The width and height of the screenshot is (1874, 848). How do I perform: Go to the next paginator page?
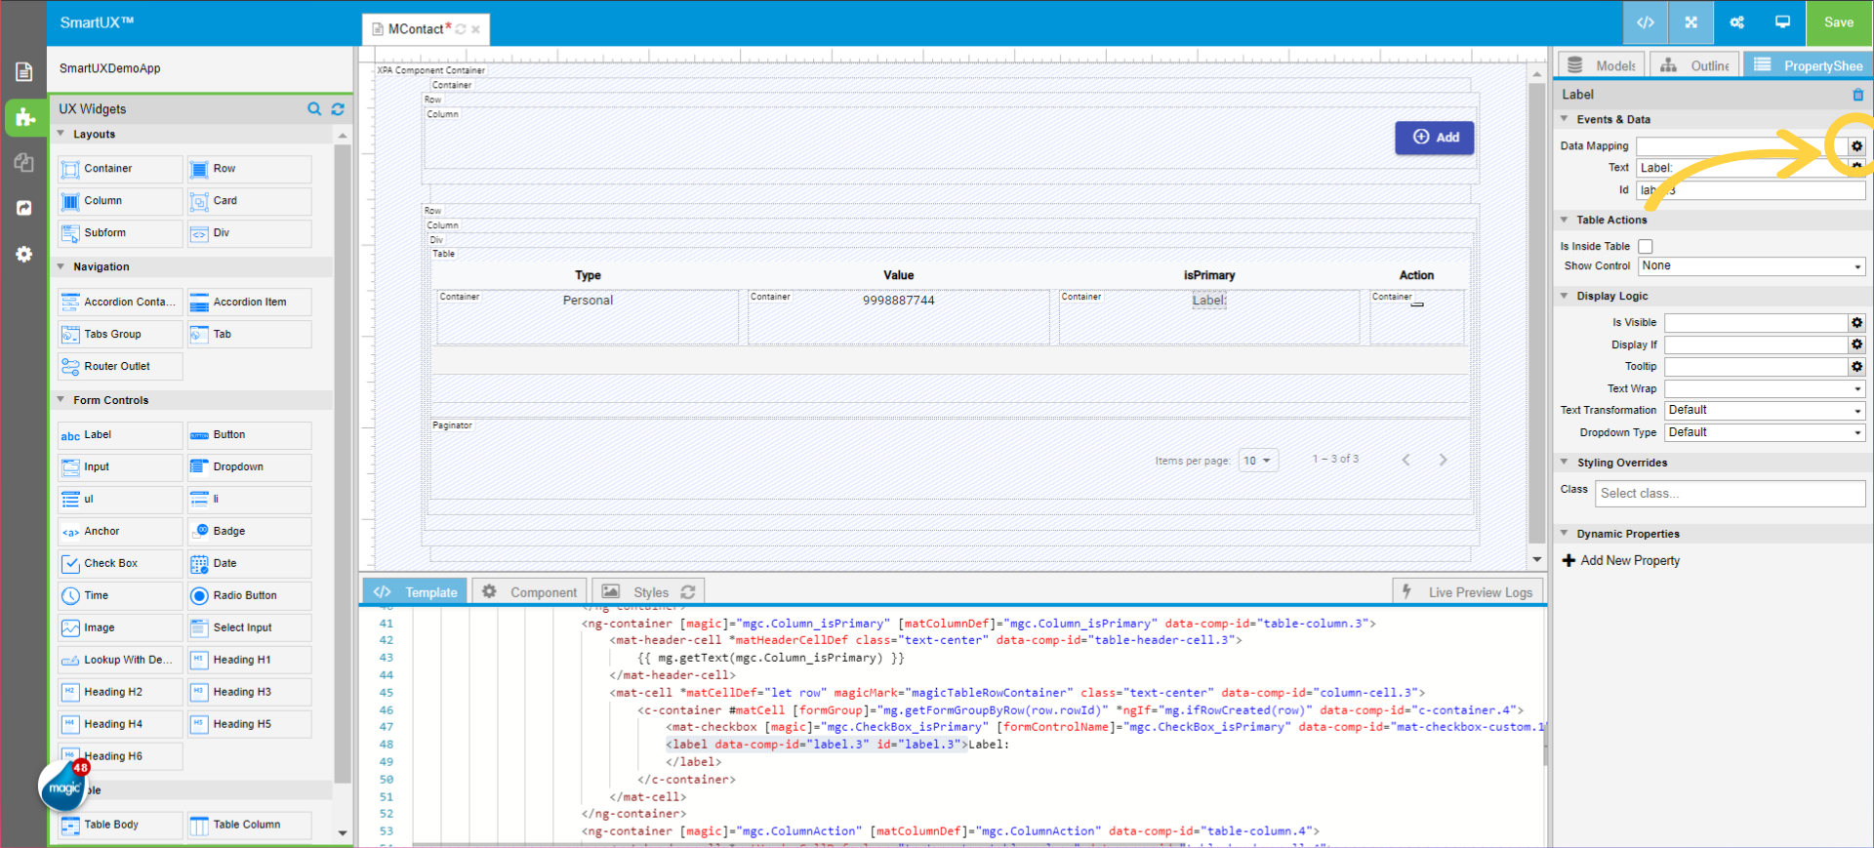click(1443, 460)
